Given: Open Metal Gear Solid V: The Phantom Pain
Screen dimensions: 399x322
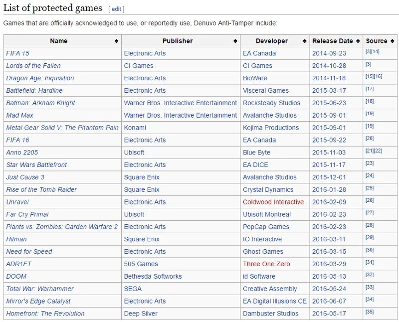Looking at the screenshot, I should (x=62, y=128).
